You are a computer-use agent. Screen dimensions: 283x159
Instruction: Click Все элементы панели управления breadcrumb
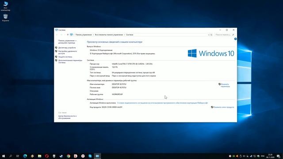(109, 34)
